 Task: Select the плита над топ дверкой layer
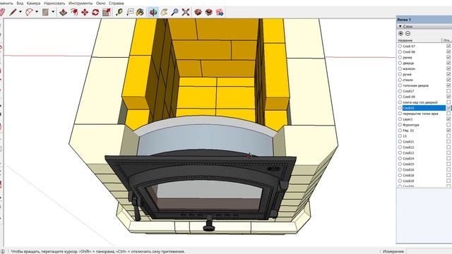tap(420, 102)
